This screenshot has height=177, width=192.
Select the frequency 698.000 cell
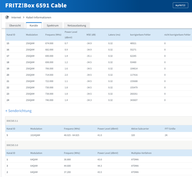pos(49,62)
